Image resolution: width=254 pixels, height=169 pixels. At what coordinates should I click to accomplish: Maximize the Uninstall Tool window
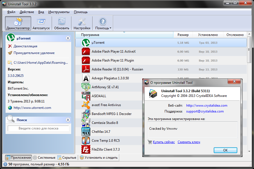click(x=235, y=3)
